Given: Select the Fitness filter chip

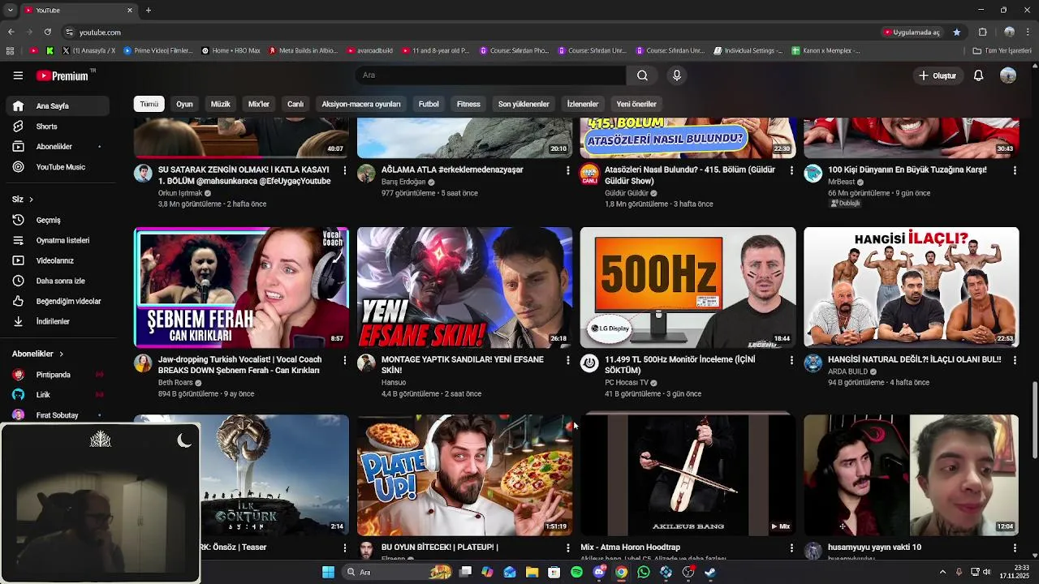Looking at the screenshot, I should 468,104.
